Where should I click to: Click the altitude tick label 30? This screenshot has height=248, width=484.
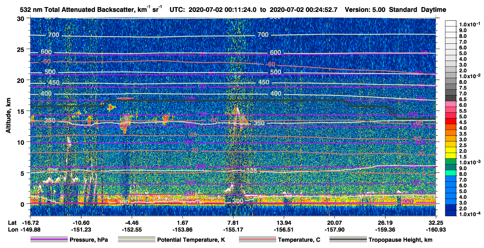pyautogui.click(x=21, y=18)
